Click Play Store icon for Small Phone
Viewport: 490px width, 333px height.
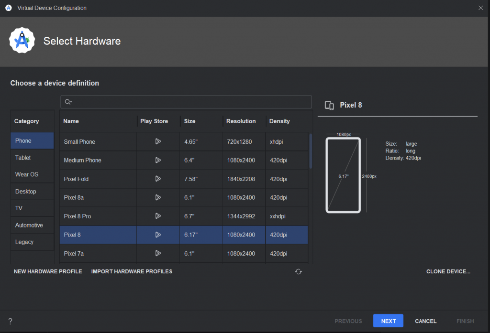tap(158, 141)
